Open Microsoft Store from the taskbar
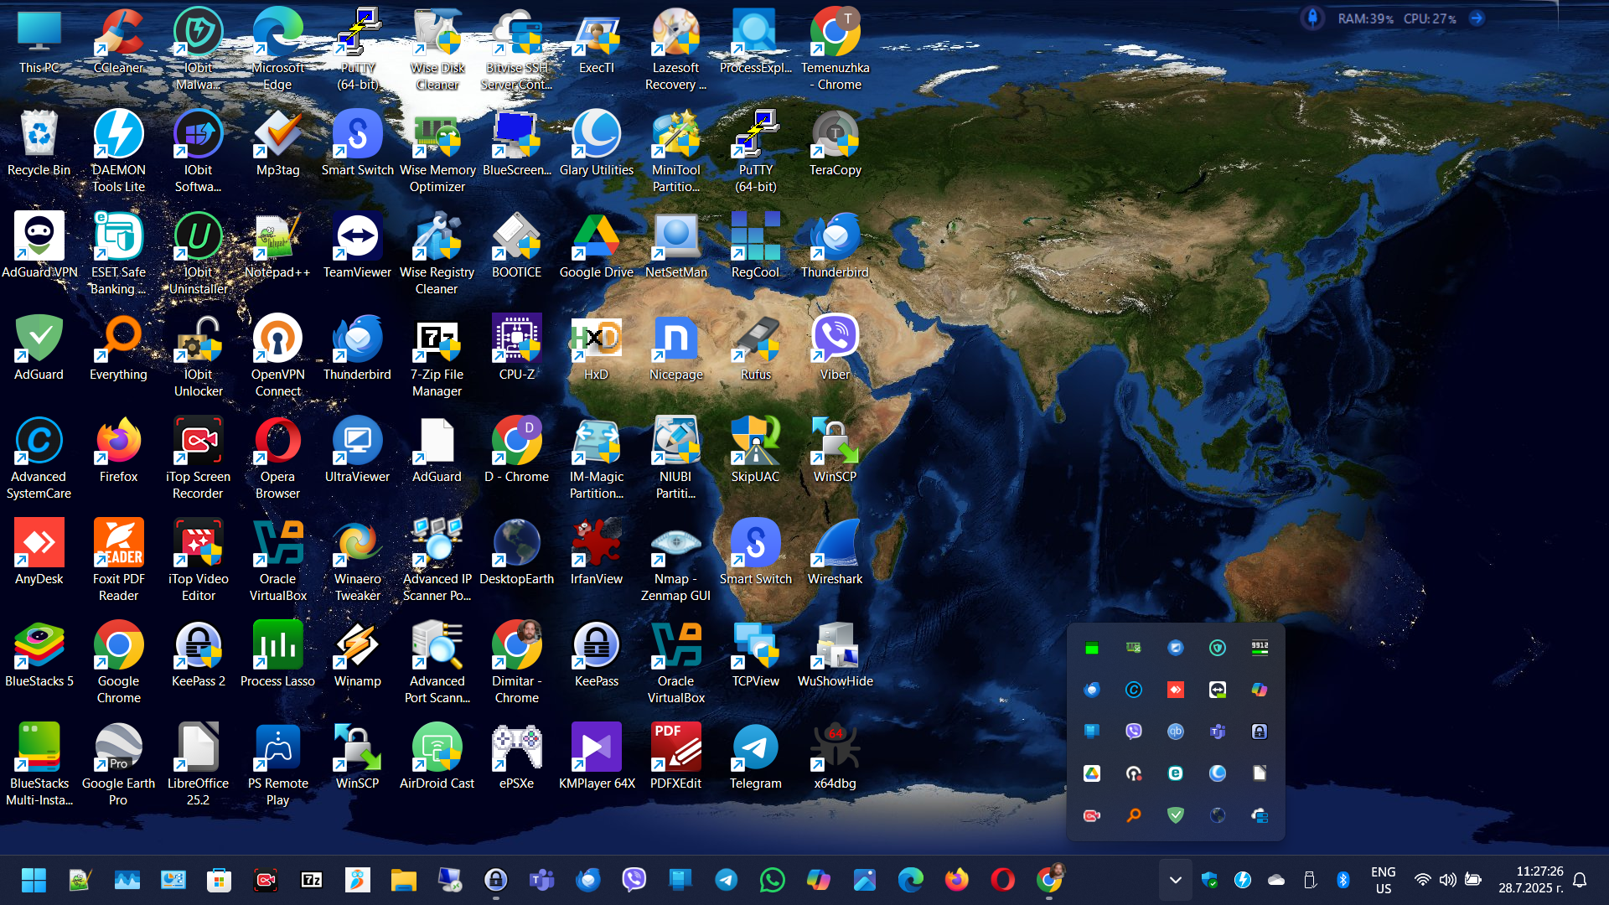Image resolution: width=1609 pixels, height=905 pixels. (x=219, y=880)
